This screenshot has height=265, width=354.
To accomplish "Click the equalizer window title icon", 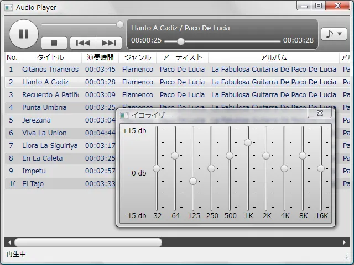I will [124, 115].
